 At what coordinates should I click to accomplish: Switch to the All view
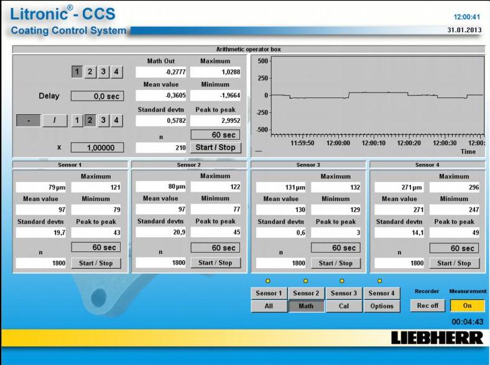click(x=269, y=306)
